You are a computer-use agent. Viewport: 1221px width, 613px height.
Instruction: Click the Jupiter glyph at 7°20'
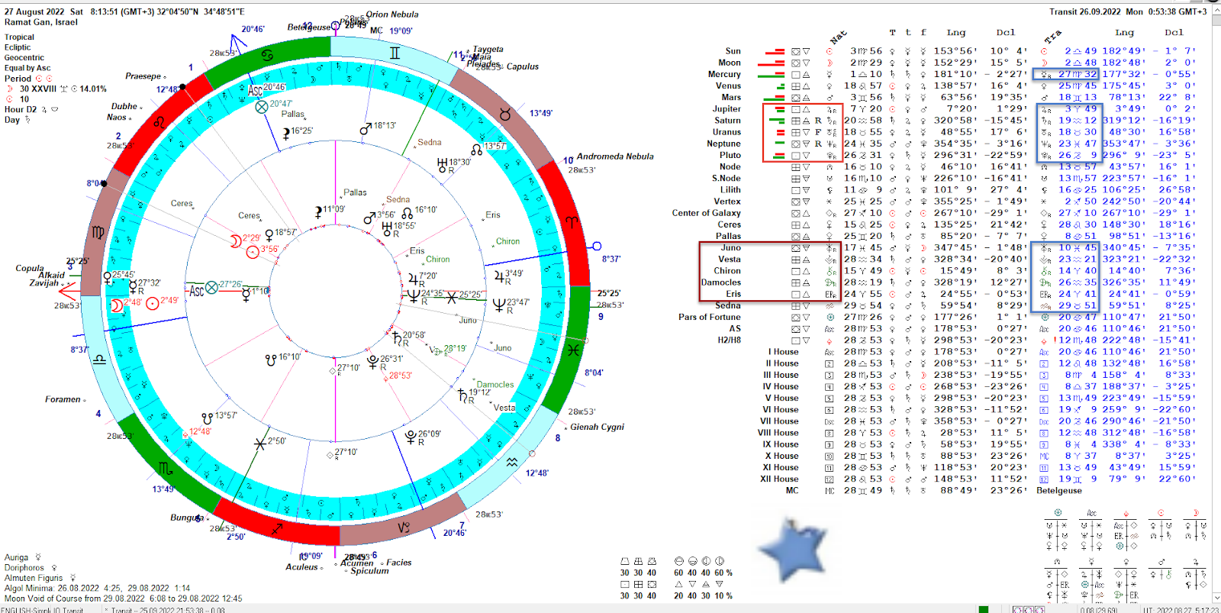[x=413, y=279]
